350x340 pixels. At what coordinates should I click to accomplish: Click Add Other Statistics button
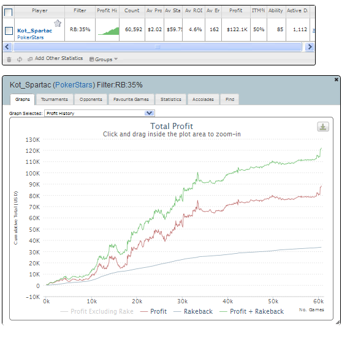click(x=55, y=58)
